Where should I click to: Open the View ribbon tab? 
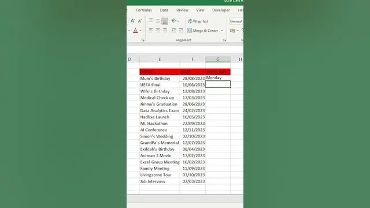200,10
